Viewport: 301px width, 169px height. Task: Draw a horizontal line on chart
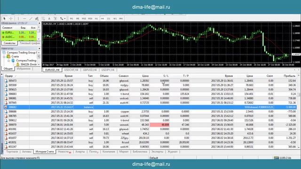[24, 19]
